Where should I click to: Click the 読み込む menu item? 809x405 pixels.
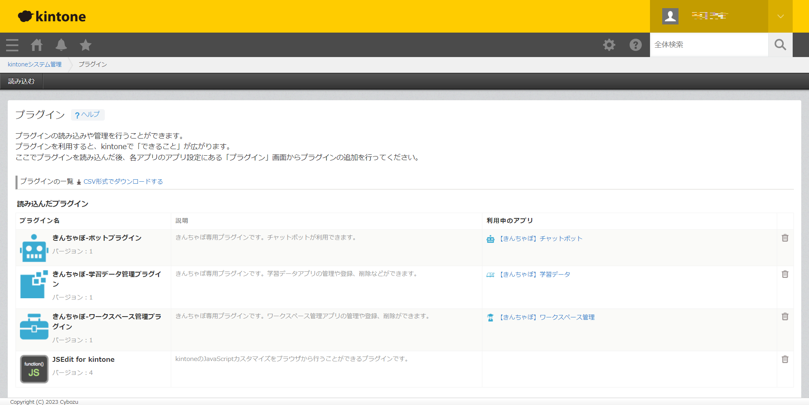tap(21, 81)
